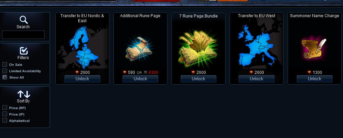Screen dimensions: 343x138
Task: Sort by Price (RP) checkbox
Action: point(5,107)
